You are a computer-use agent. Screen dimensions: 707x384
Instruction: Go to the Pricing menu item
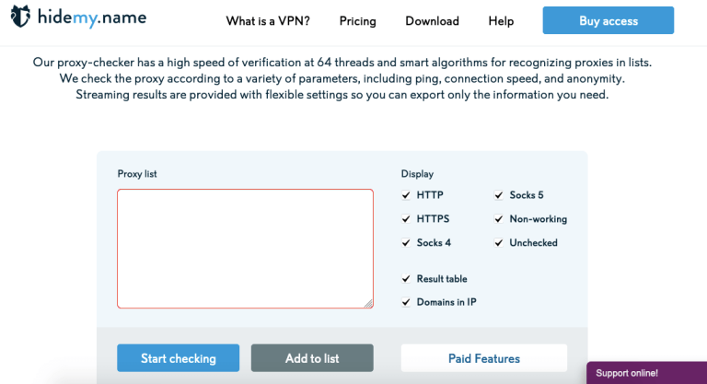pyautogui.click(x=357, y=21)
